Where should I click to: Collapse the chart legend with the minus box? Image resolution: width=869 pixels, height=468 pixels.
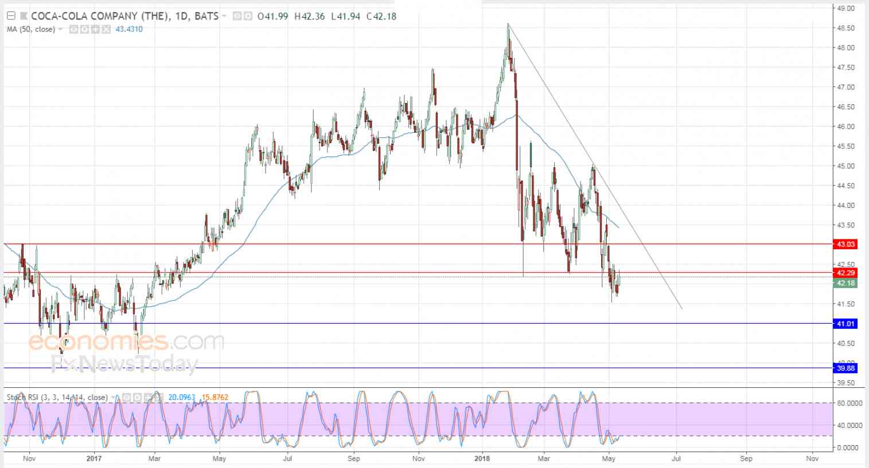10,16
